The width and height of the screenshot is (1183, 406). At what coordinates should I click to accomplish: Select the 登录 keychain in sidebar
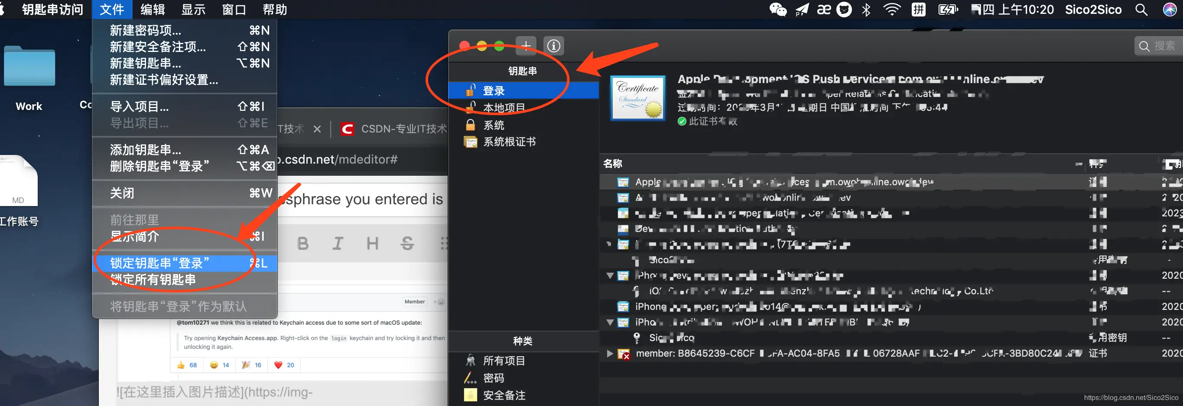click(x=523, y=90)
